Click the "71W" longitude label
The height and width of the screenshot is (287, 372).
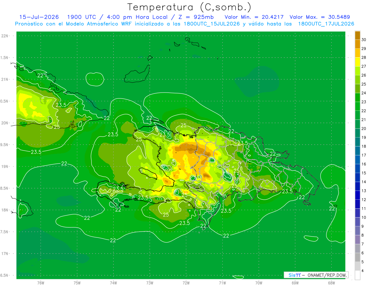click(x=222, y=283)
